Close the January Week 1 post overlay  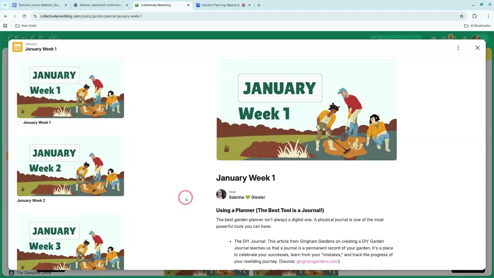click(477, 48)
